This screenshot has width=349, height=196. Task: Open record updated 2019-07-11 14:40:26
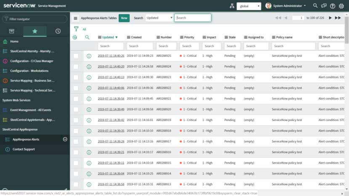tap(111, 56)
